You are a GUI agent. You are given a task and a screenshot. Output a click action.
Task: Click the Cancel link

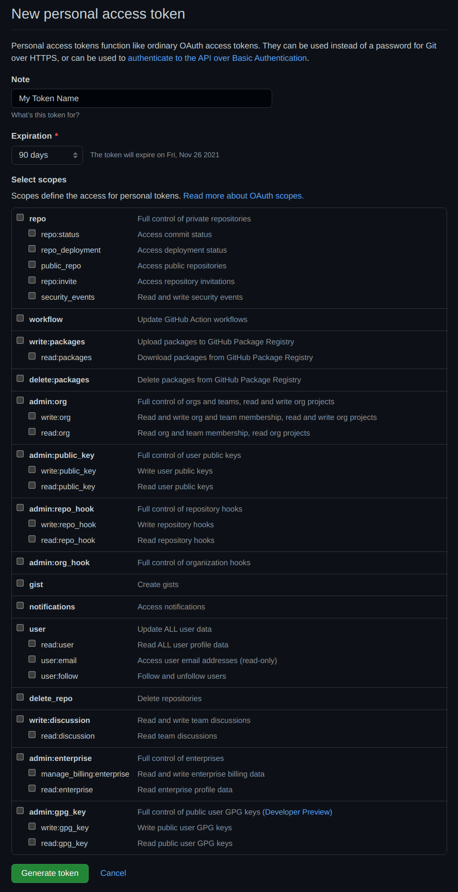click(x=113, y=873)
